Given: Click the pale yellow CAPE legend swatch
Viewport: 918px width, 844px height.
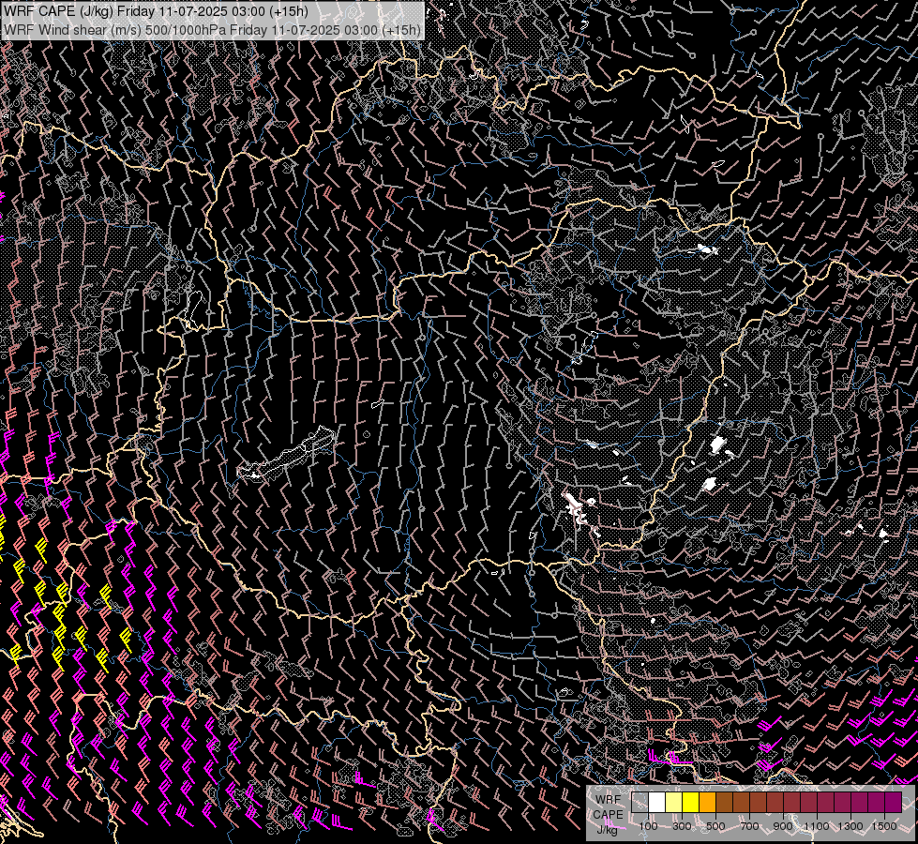Looking at the screenshot, I should click(674, 802).
